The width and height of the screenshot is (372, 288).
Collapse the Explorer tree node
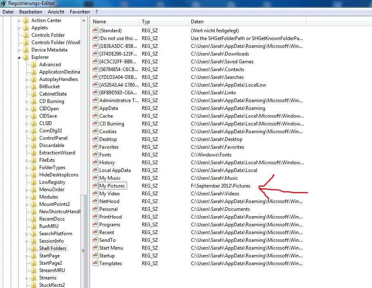coord(19,58)
